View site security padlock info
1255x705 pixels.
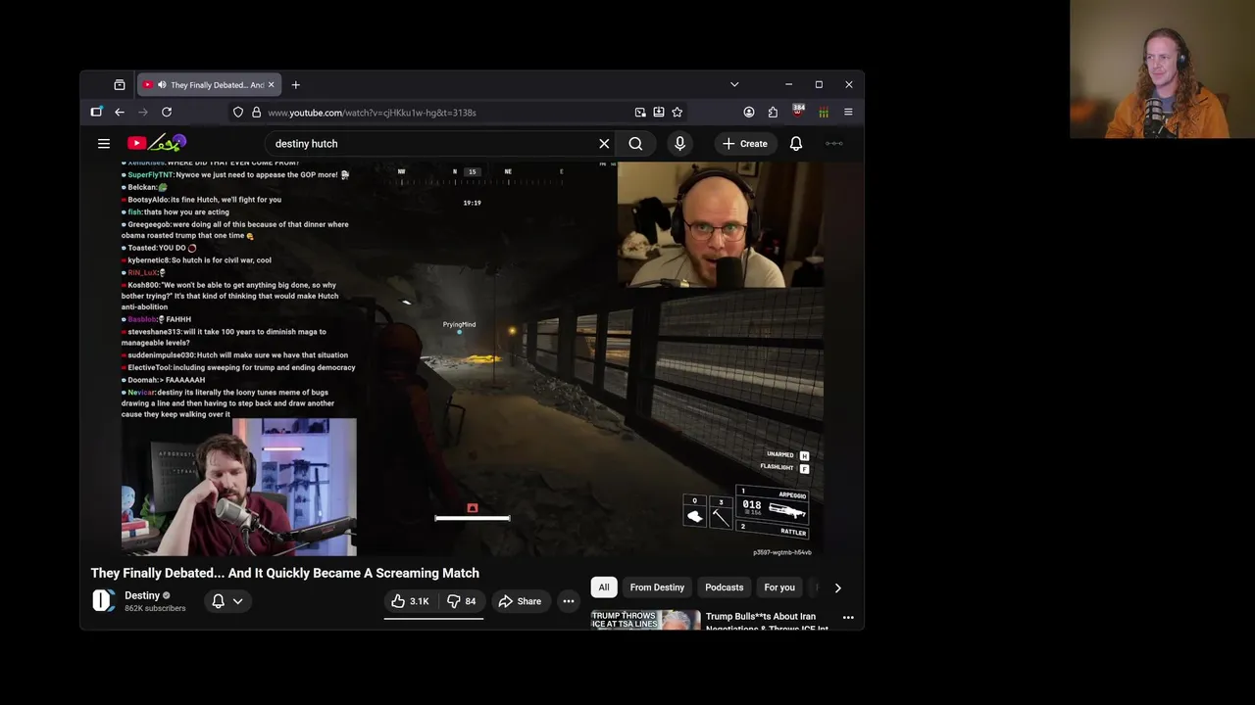(x=257, y=113)
